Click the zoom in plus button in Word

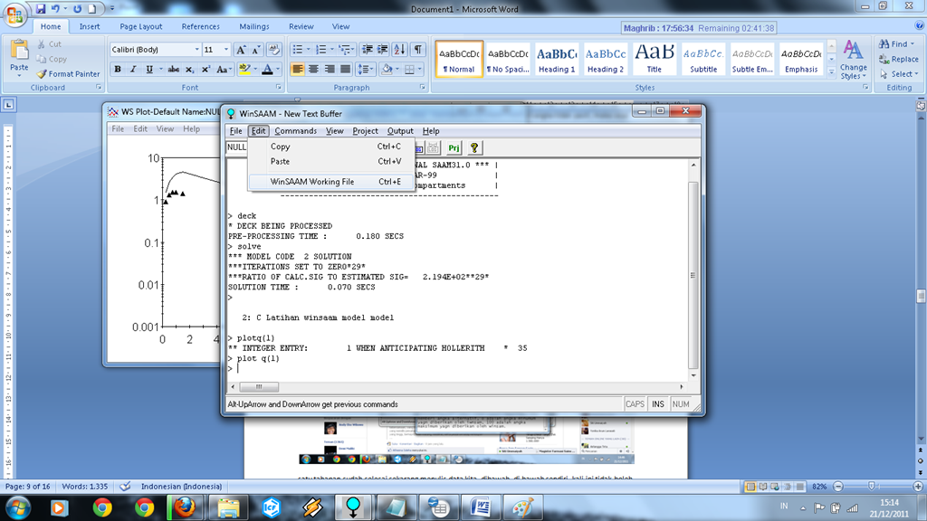[x=918, y=486]
